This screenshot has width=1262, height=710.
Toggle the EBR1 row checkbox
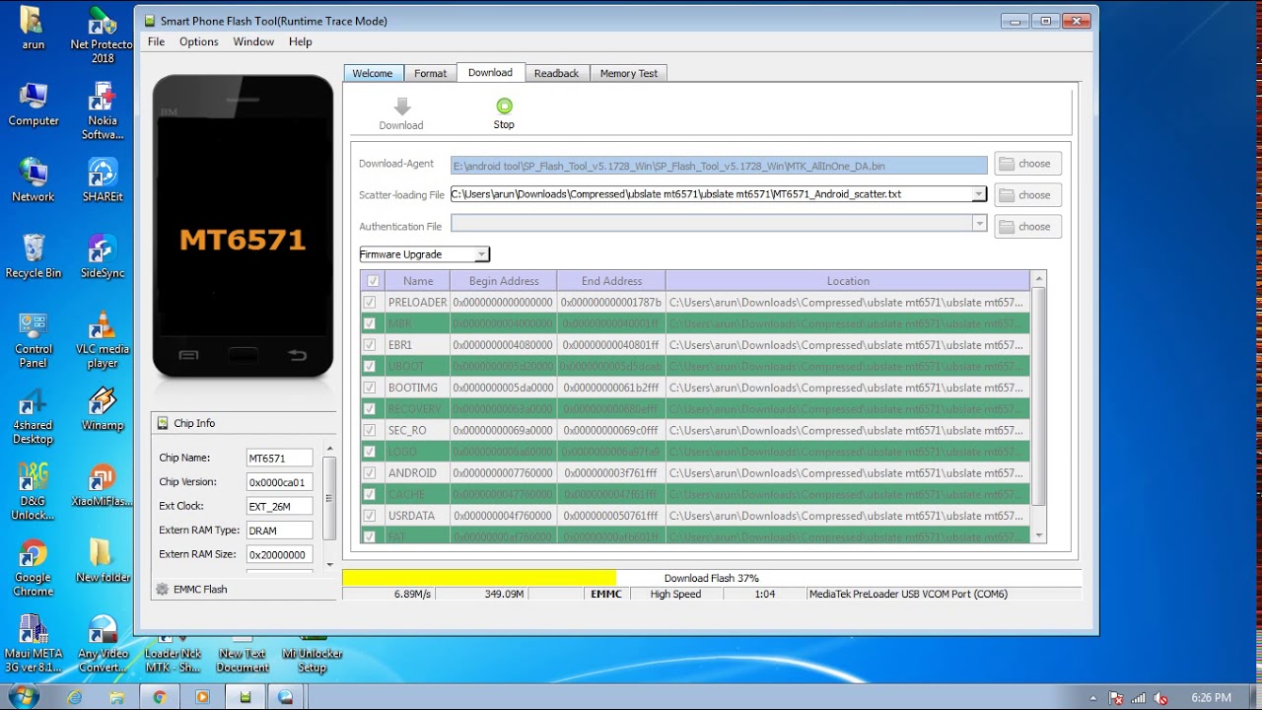pos(370,345)
